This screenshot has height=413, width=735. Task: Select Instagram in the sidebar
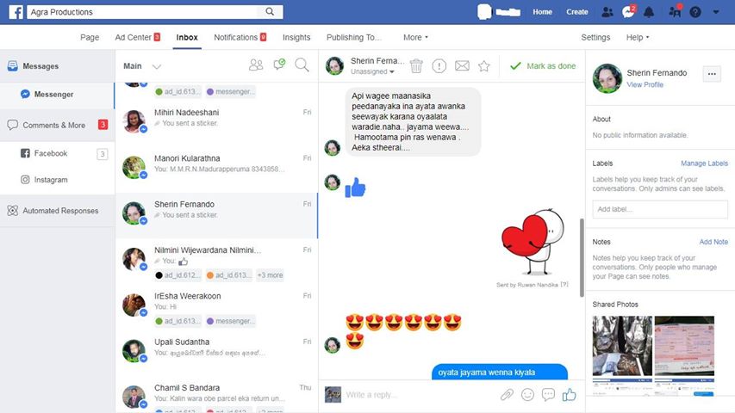[x=57, y=179]
